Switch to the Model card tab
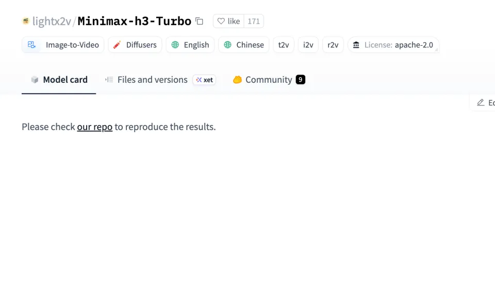The width and height of the screenshot is (495, 305). 59,80
